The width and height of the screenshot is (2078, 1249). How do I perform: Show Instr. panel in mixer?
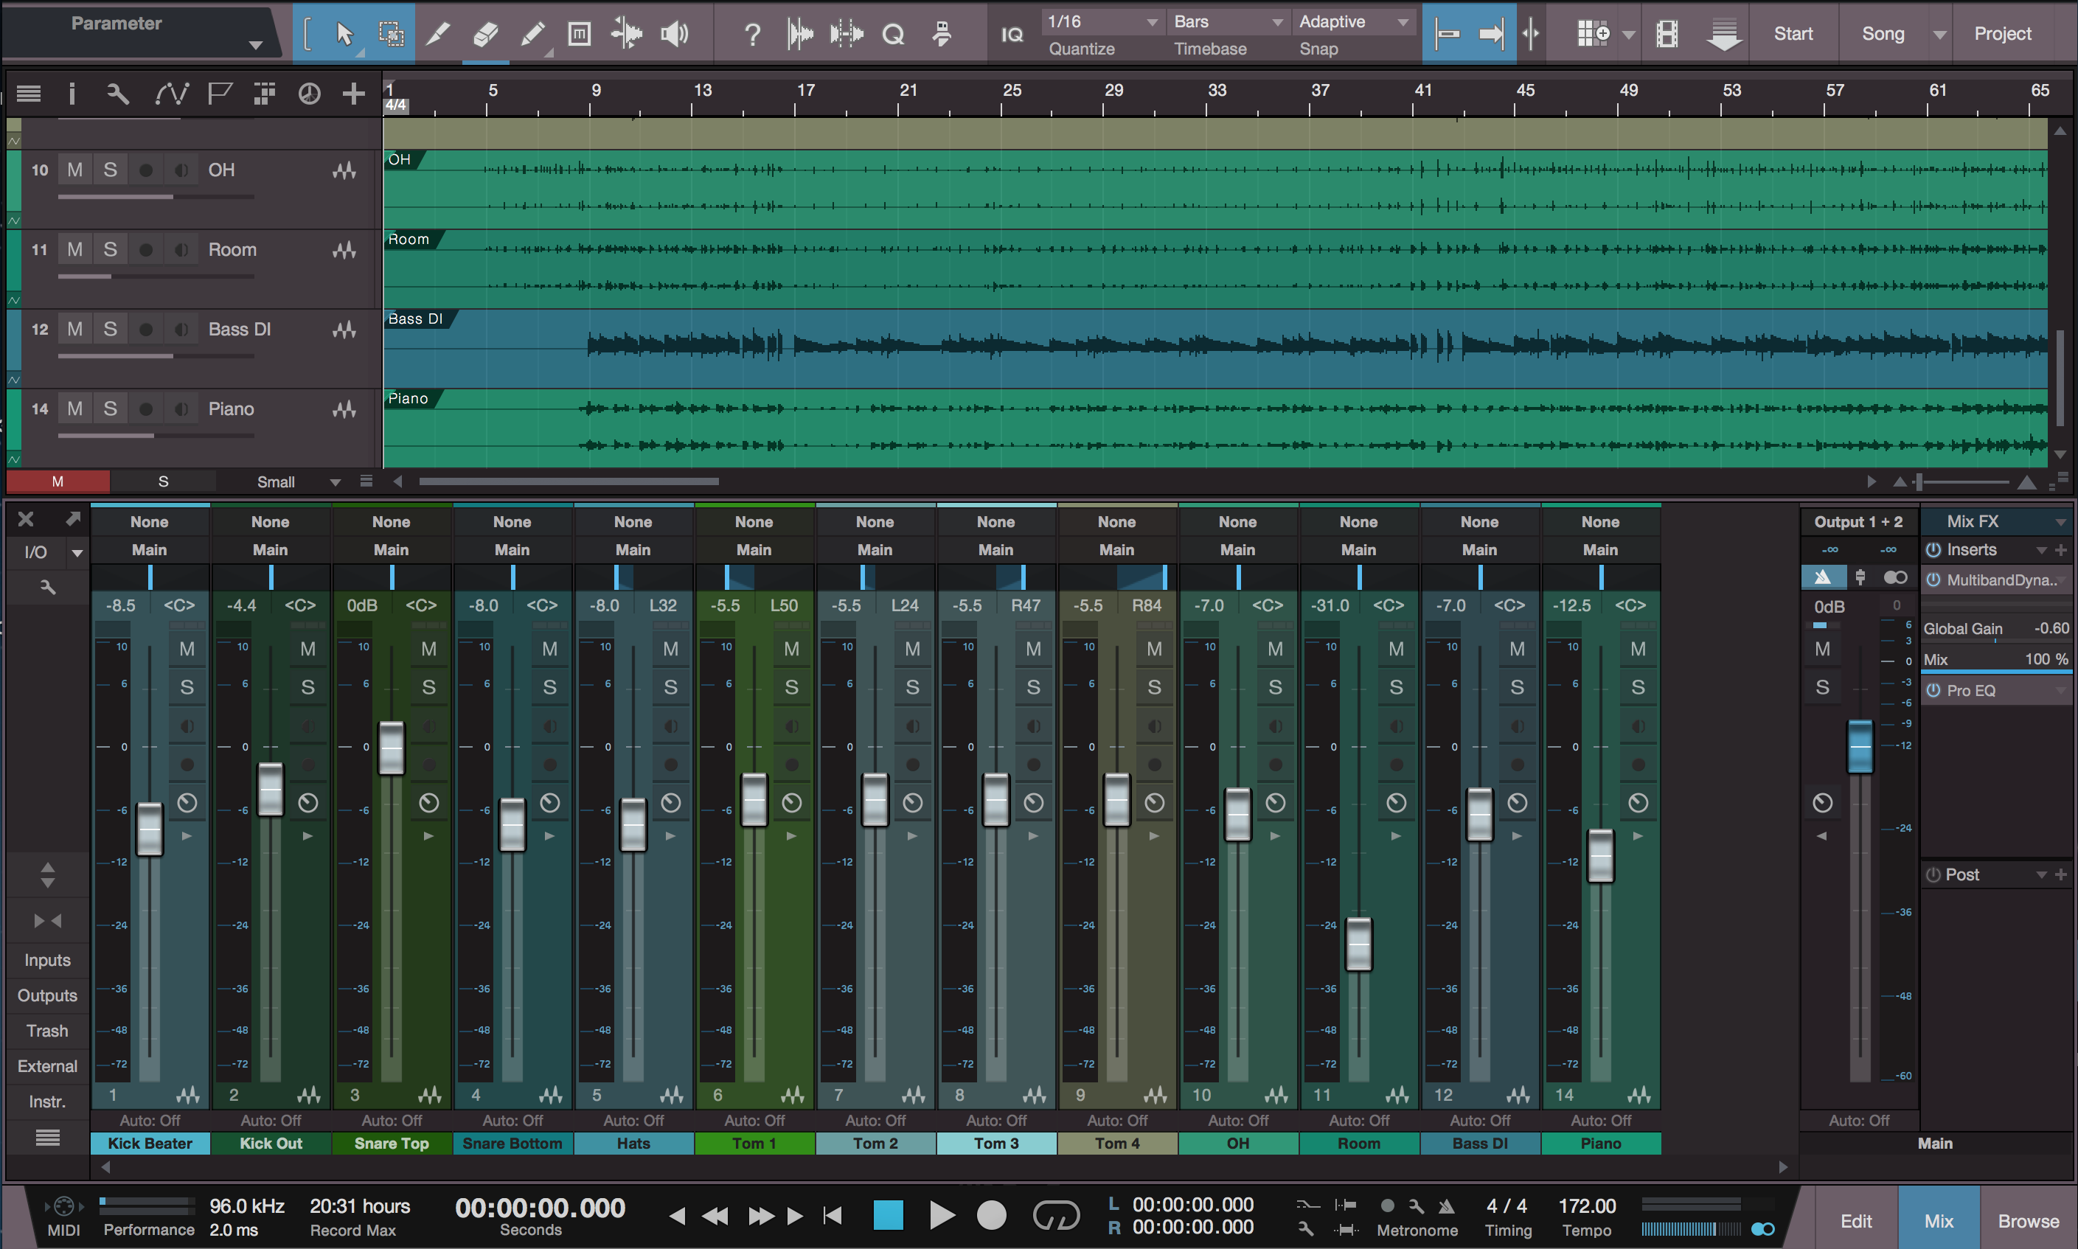[x=47, y=1101]
